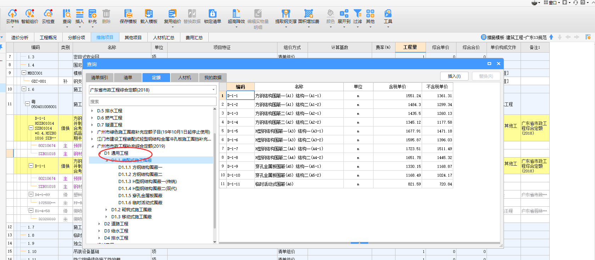Switch to 分部分项 tab
The height and width of the screenshot is (260, 595).
pyautogui.click(x=77, y=37)
